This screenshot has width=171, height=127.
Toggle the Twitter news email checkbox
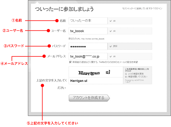tap(70, 62)
